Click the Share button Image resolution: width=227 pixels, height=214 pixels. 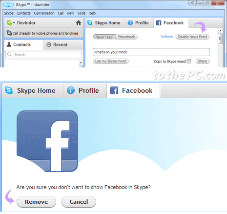click(x=203, y=61)
